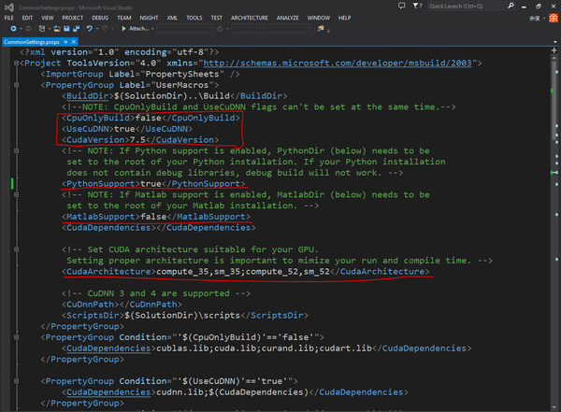The width and height of the screenshot is (561, 412).
Task: Click the Navigate Backward arrow icon
Action: pyautogui.click(x=14, y=29)
